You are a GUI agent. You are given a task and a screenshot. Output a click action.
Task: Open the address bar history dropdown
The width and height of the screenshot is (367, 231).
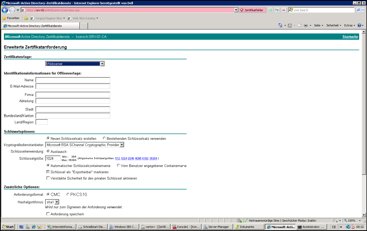(x=236, y=10)
